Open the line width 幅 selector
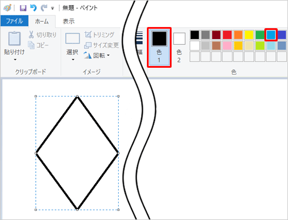Viewport: 288px width, 220px height. (139, 43)
